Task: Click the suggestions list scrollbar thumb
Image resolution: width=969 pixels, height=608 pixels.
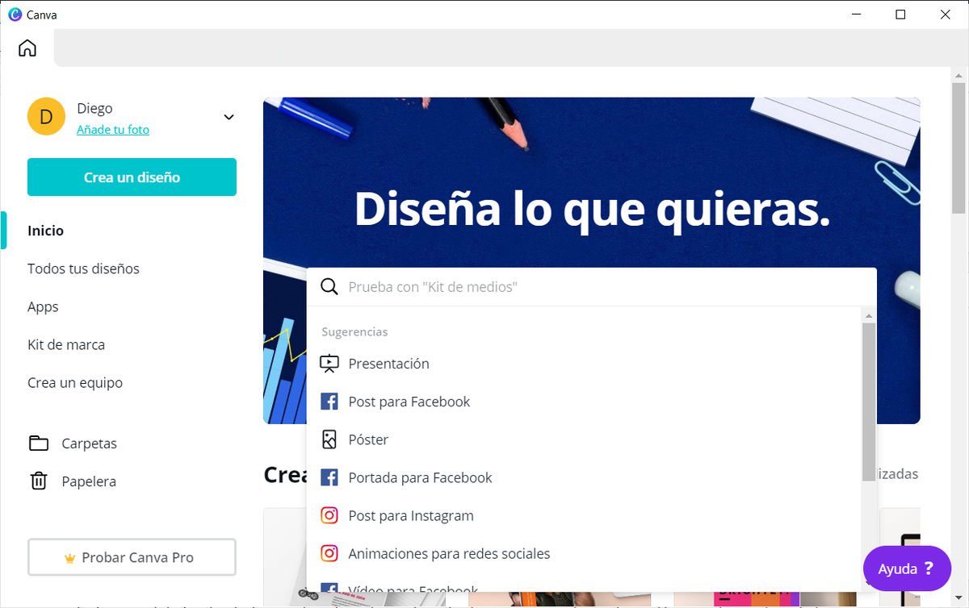Action: point(869,402)
